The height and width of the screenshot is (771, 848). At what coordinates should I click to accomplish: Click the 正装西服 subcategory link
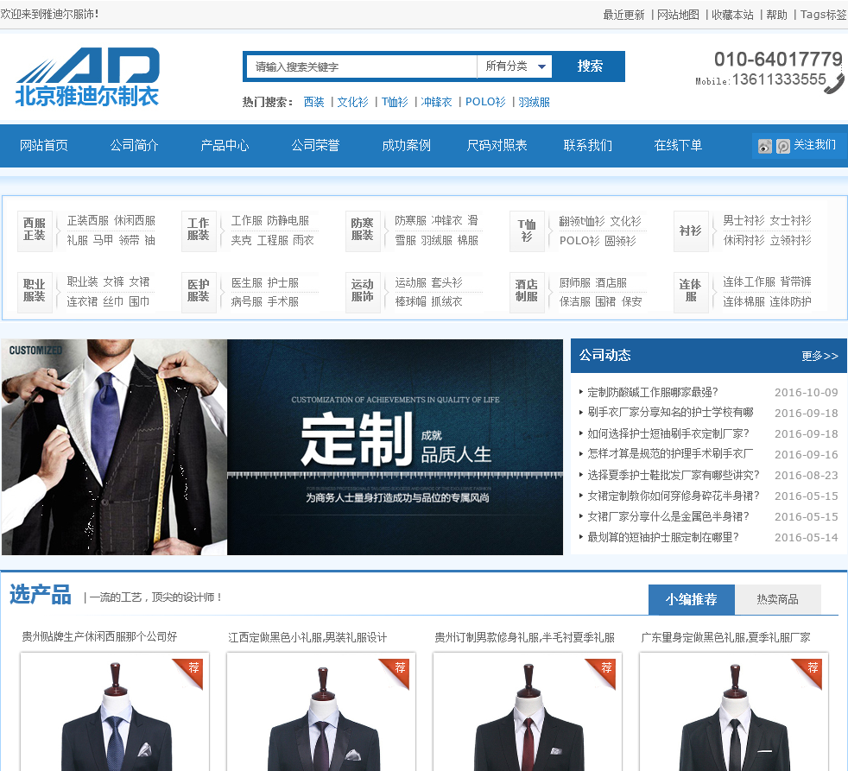coord(87,221)
